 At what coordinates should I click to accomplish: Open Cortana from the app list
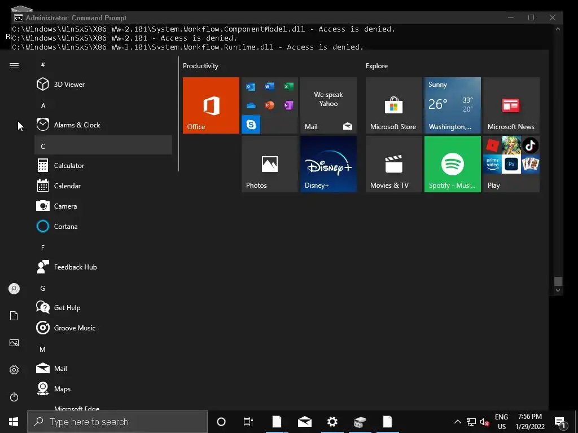103,227
